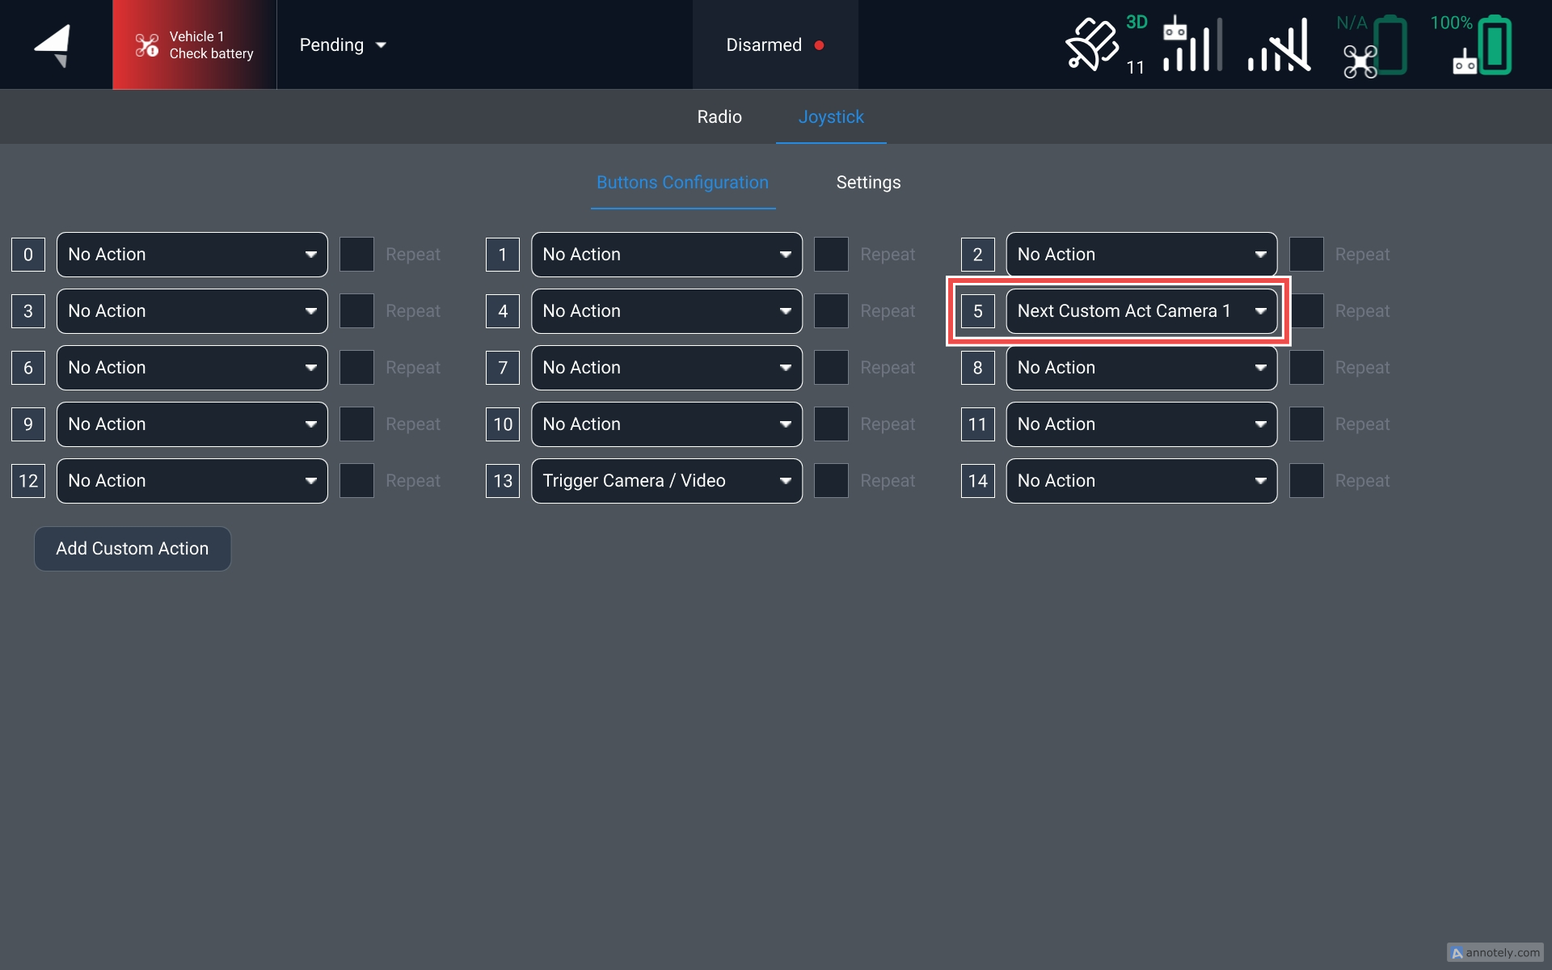Enable the Repeat checkbox for button 0
The image size is (1552, 970).
tap(356, 255)
